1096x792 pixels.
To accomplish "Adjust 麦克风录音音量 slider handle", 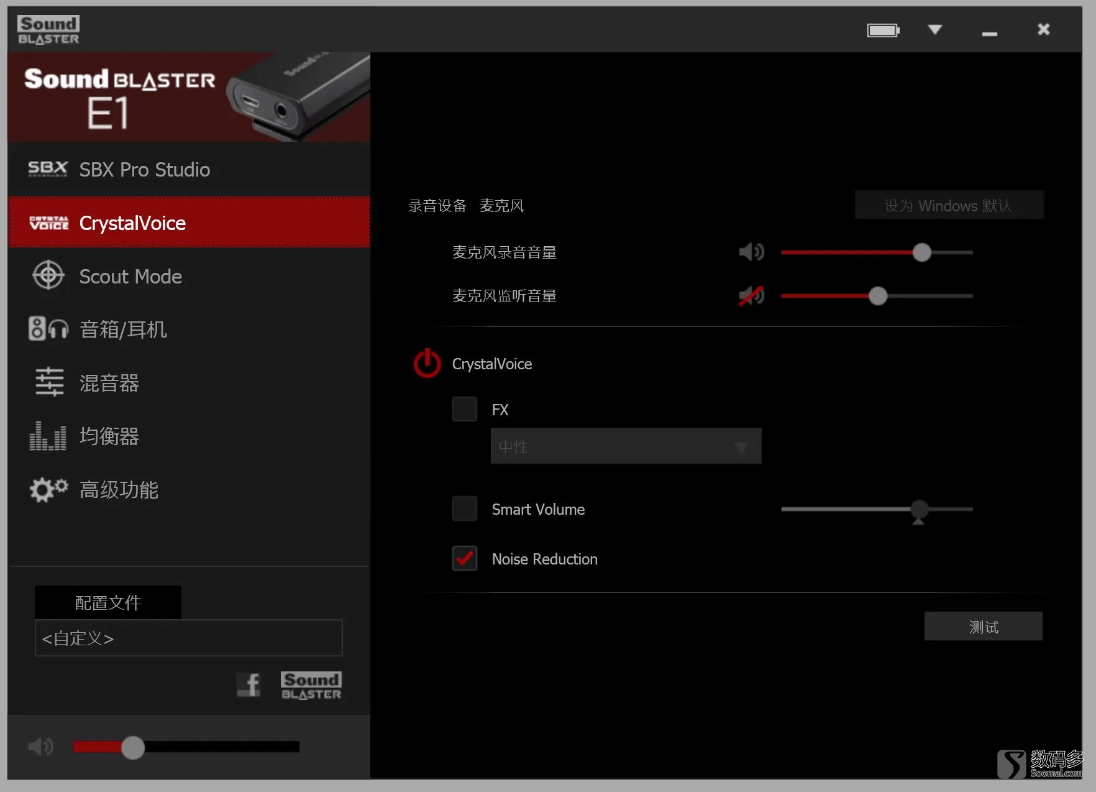I will [922, 252].
